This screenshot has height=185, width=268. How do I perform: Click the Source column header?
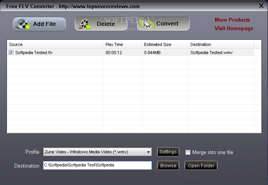point(55,44)
